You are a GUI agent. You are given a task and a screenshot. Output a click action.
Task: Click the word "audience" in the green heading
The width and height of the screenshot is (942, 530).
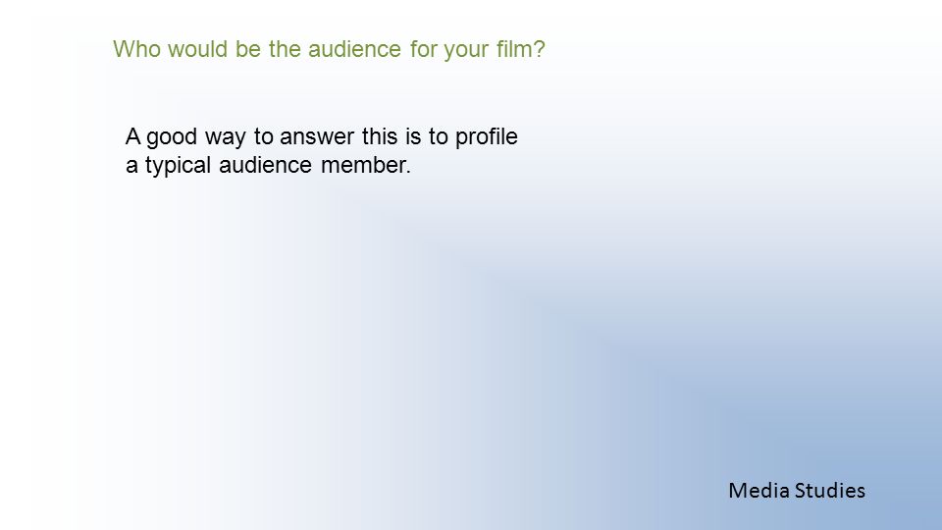[x=354, y=49]
